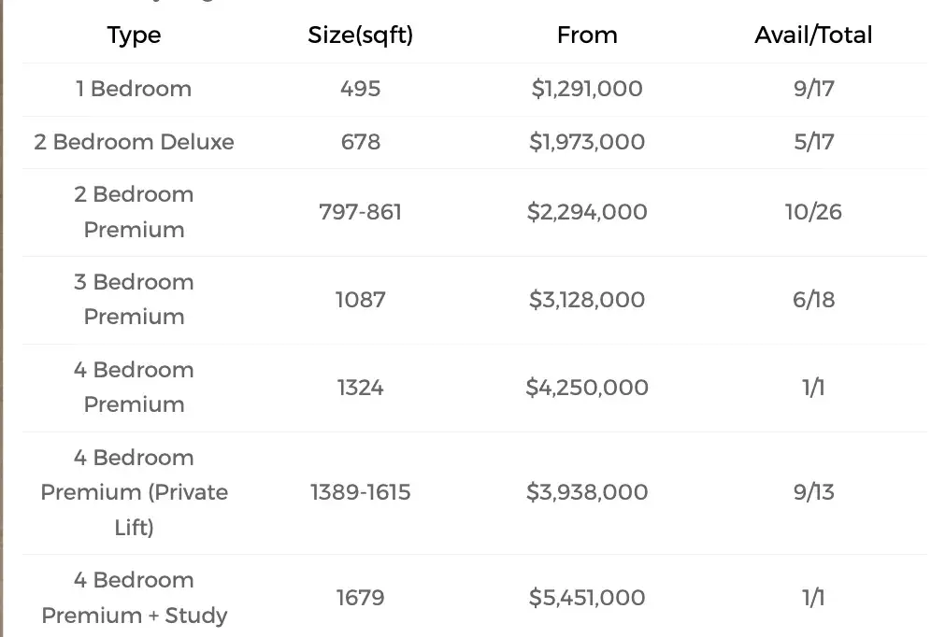This screenshot has width=931, height=637.
Task: Click the 797-861 size range cell
Action: (360, 212)
